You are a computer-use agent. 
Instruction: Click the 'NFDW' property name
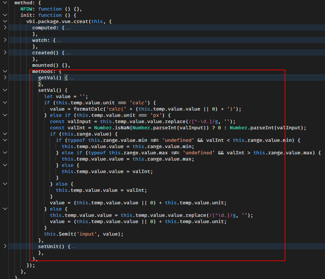(x=26, y=9)
